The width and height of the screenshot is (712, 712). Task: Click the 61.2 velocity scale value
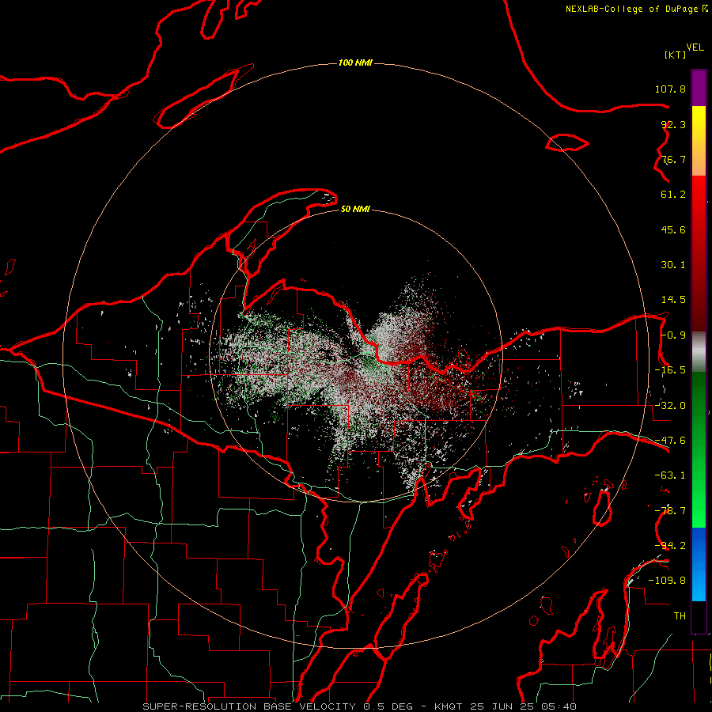[x=673, y=195]
